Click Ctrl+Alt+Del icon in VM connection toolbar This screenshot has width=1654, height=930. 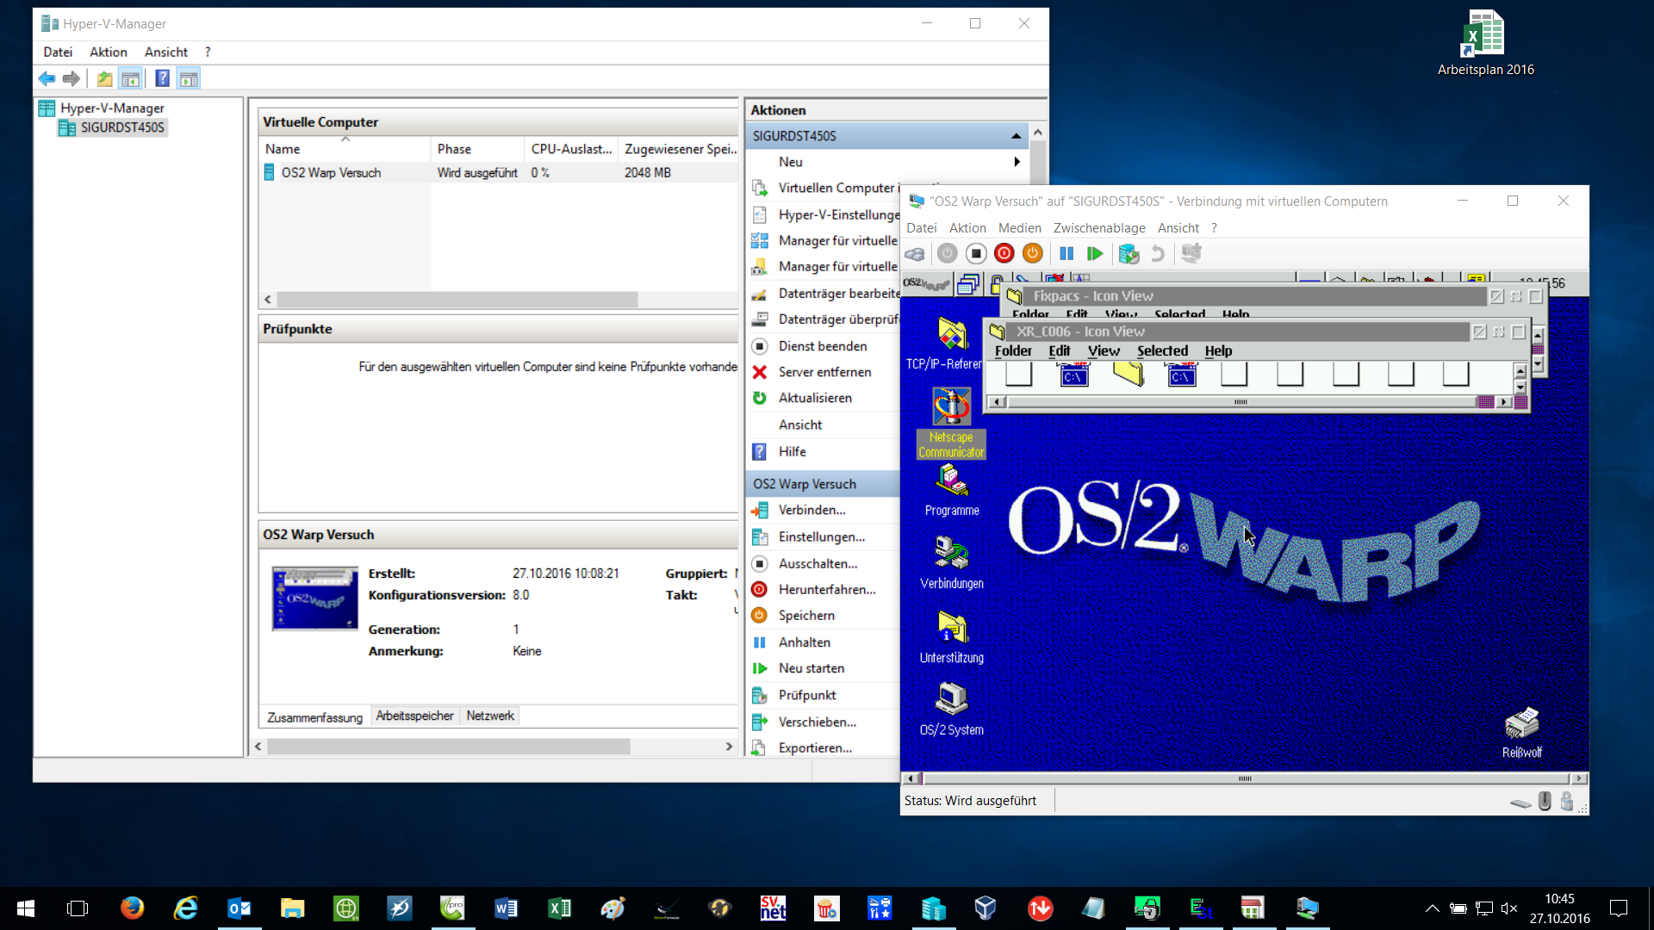[x=915, y=254]
